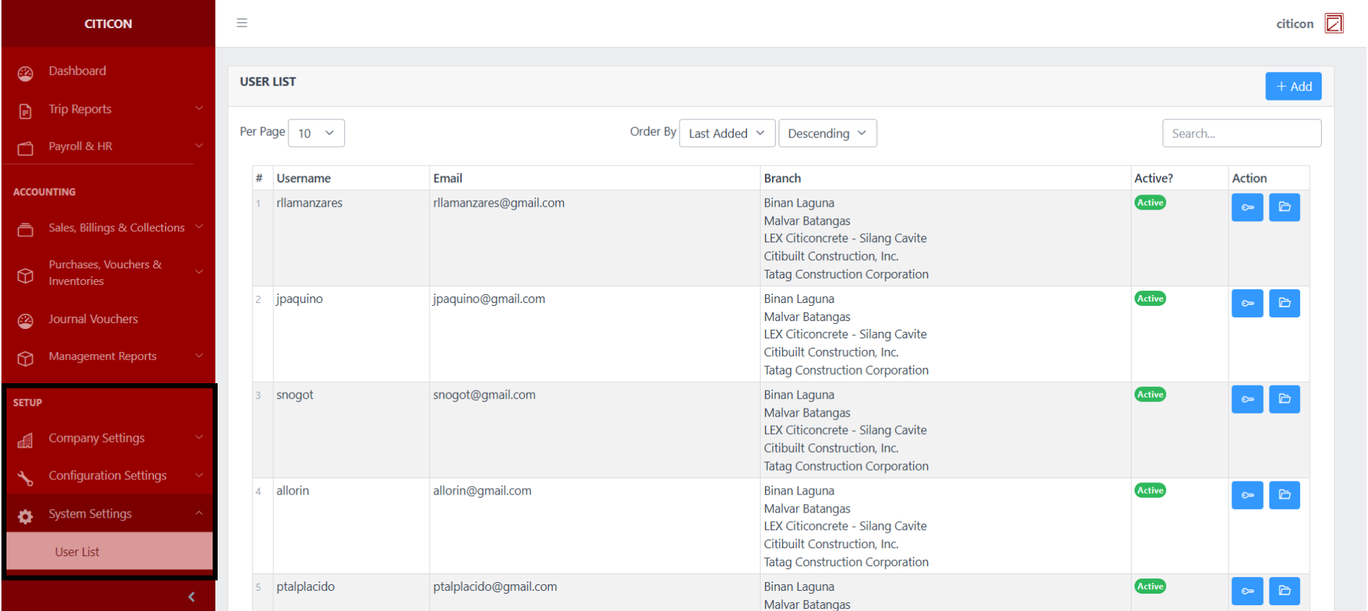Viewport: 1368px width, 611px height.
Task: Click Active badge for allorin
Action: point(1150,490)
